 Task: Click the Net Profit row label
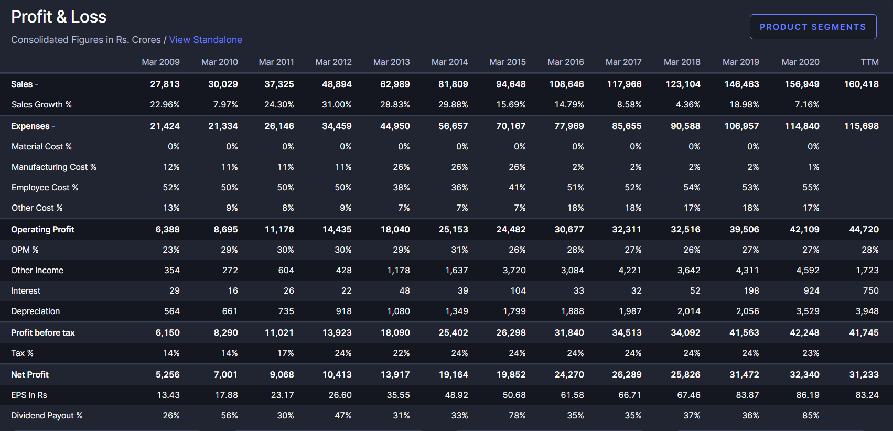point(30,375)
